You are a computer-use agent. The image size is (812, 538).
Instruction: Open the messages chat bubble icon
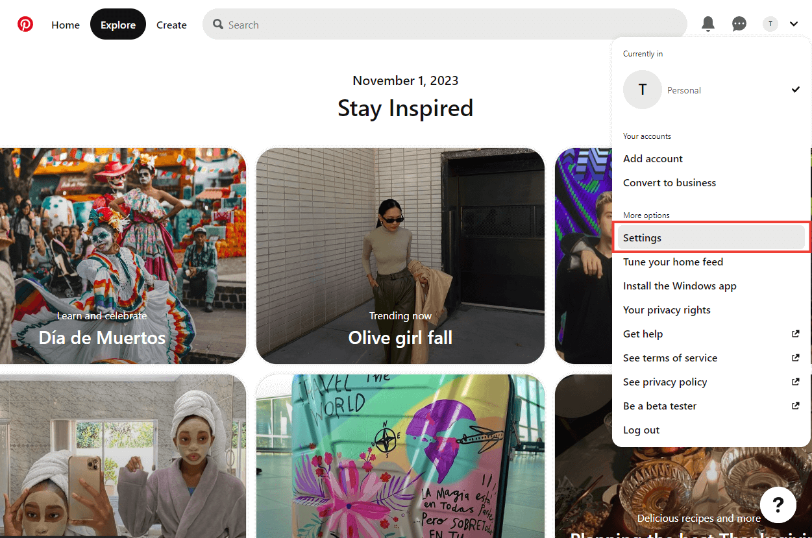(x=739, y=25)
